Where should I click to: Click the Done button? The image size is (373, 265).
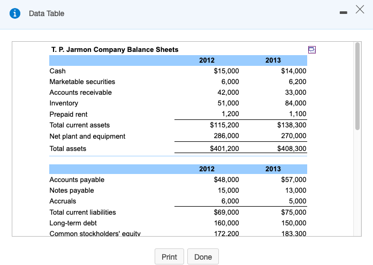[x=203, y=256]
